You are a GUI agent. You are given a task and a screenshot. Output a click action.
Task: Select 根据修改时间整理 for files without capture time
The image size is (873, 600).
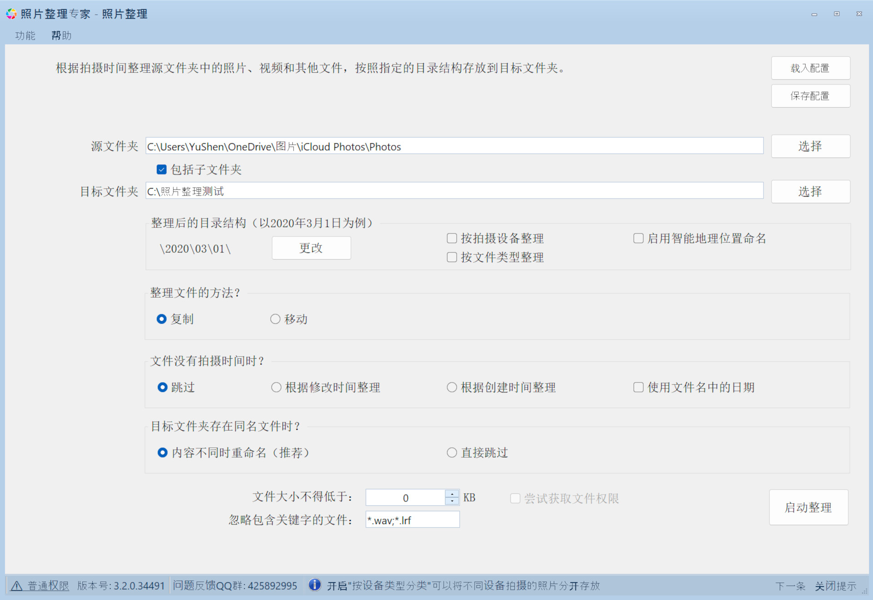tap(276, 387)
